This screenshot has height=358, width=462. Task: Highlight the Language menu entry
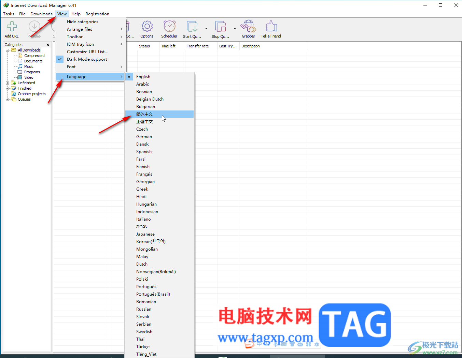(x=91, y=77)
